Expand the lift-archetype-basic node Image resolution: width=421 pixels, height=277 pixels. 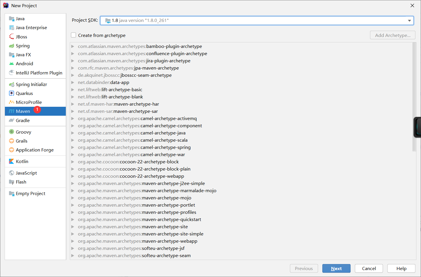(x=73, y=90)
